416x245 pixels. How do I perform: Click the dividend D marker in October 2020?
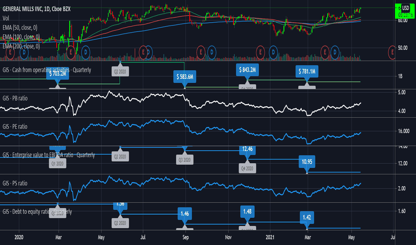tap(212, 53)
